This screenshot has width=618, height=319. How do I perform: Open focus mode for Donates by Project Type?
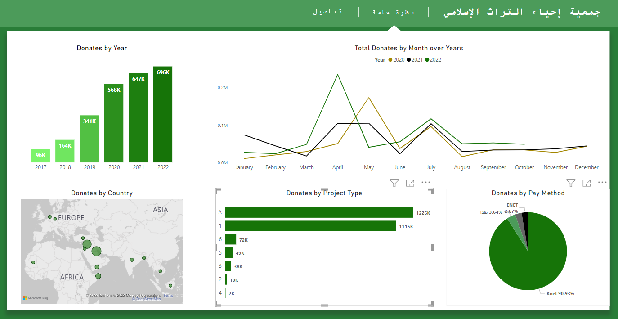[410, 183]
